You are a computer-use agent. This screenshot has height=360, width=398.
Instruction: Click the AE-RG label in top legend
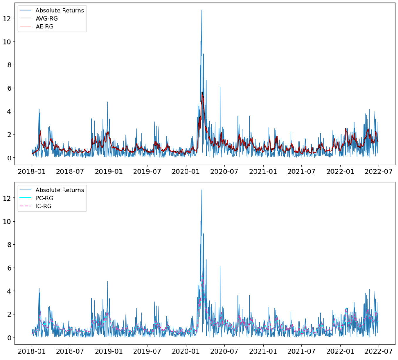click(x=45, y=27)
